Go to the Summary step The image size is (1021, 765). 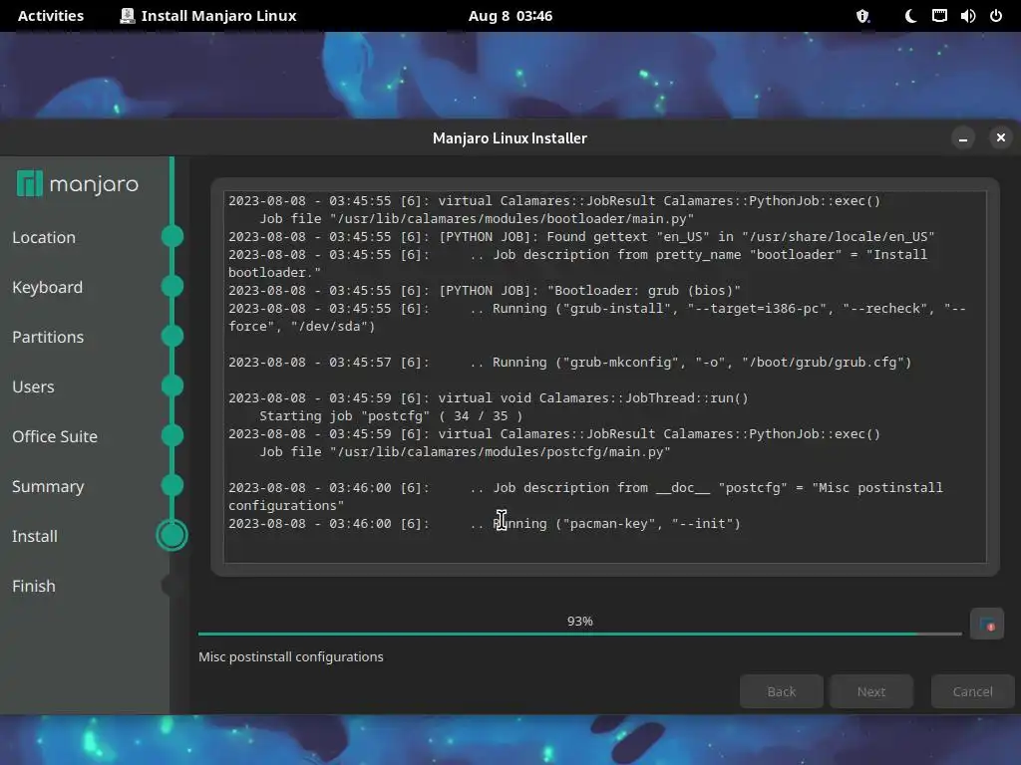pyautogui.click(x=48, y=486)
